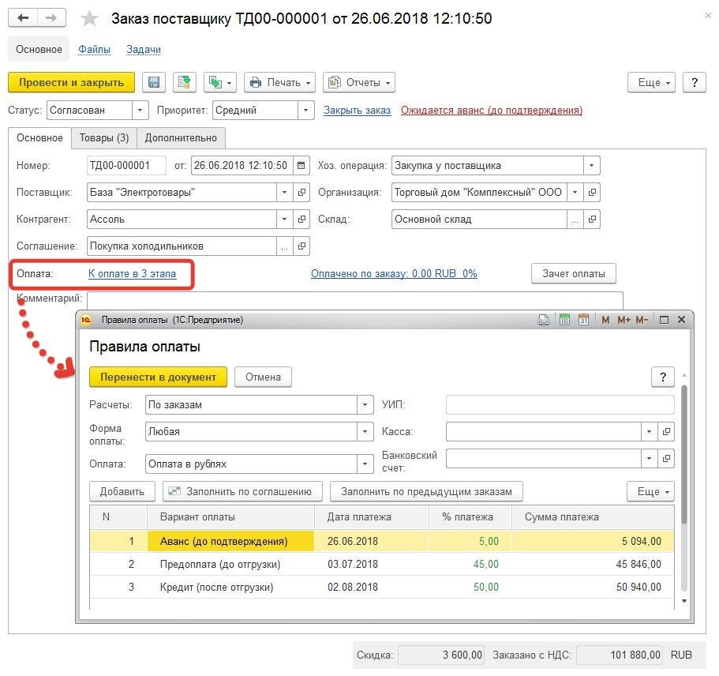
Task: Open the Файлы navigation link
Action: (x=95, y=49)
